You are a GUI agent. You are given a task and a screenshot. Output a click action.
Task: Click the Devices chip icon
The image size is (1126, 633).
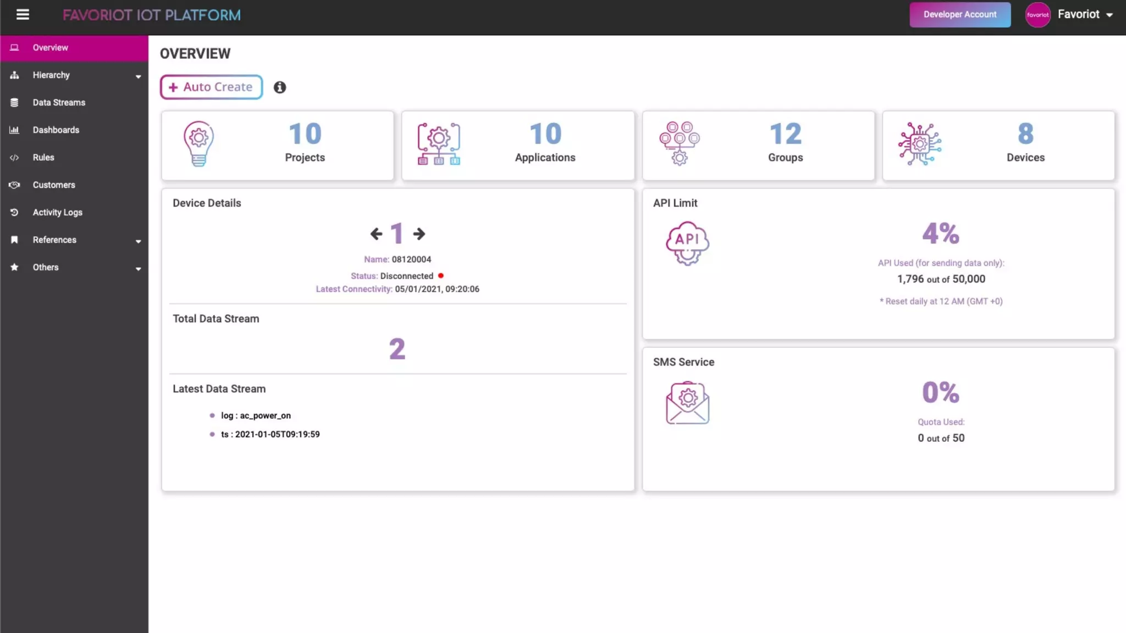pyautogui.click(x=919, y=144)
